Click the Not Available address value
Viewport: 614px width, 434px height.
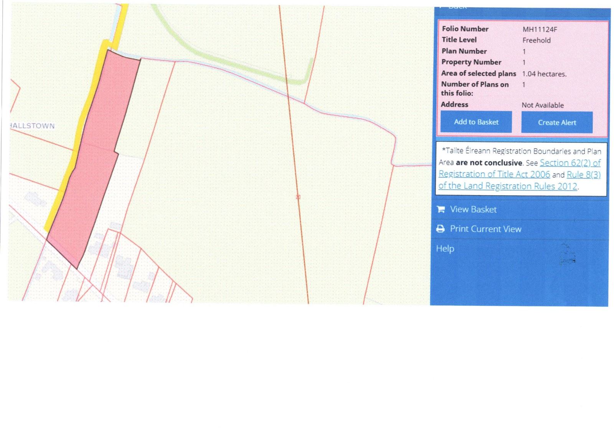tap(543, 105)
